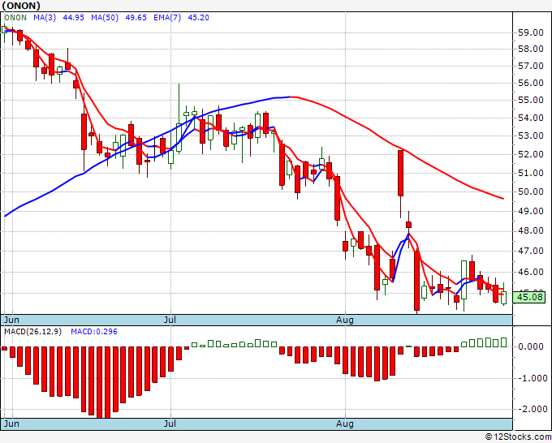Click the 53.00 price axis label
The image size is (552, 443).
[x=531, y=135]
